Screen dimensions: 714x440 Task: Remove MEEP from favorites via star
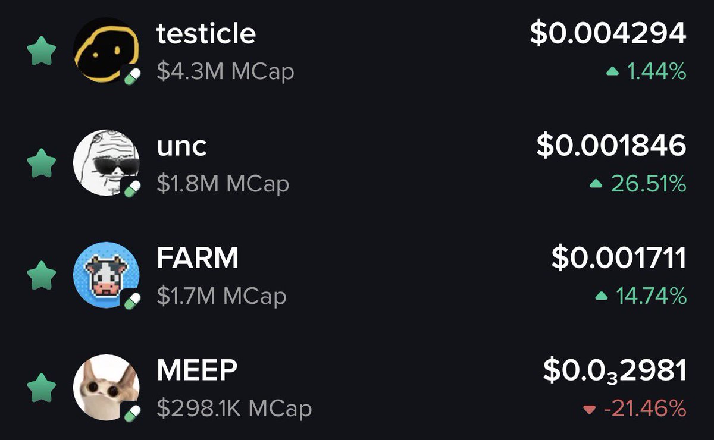click(42, 387)
